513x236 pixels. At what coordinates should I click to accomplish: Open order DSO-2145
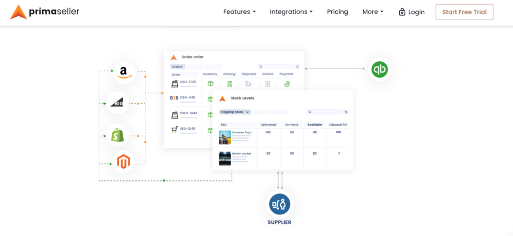click(188, 82)
